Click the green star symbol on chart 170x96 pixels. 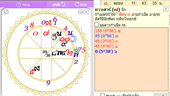coord(76,50)
